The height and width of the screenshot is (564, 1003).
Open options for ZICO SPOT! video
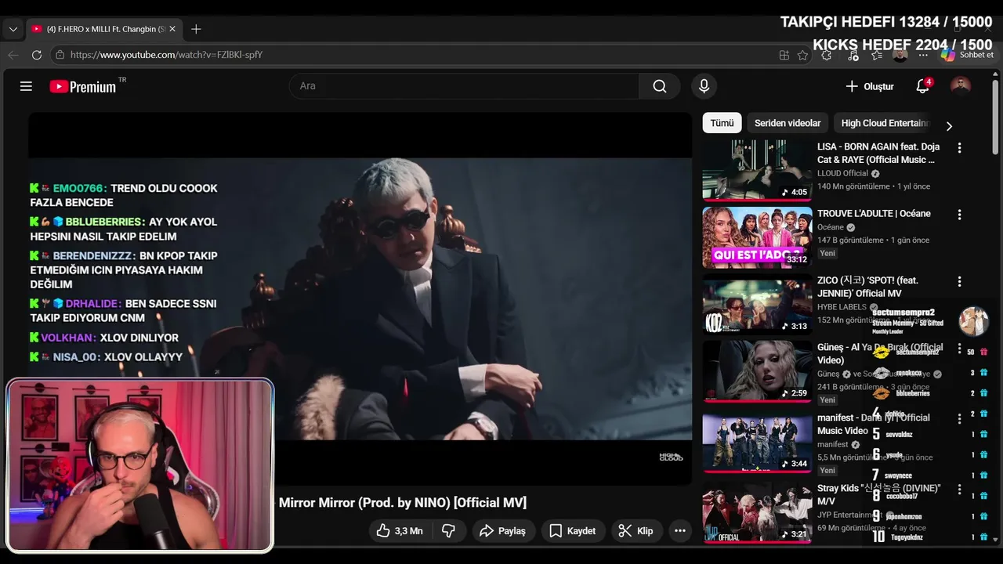coord(959,281)
